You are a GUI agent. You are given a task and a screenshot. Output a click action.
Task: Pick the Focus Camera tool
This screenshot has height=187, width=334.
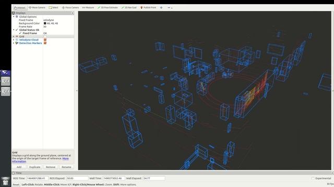point(70,8)
